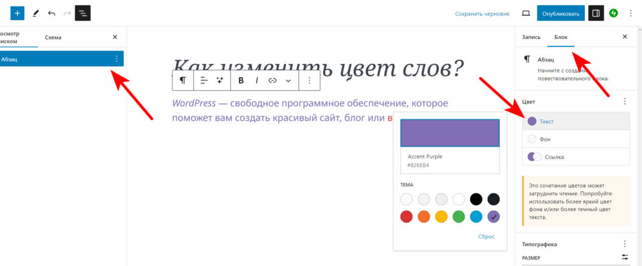Undo the last change

click(51, 13)
